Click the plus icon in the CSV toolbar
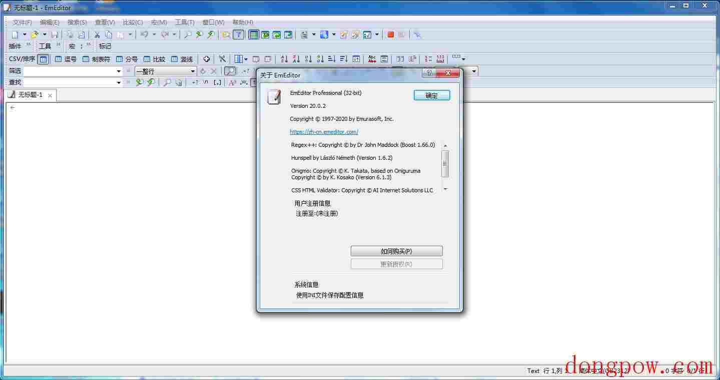The width and height of the screenshot is (720, 380). [206, 59]
